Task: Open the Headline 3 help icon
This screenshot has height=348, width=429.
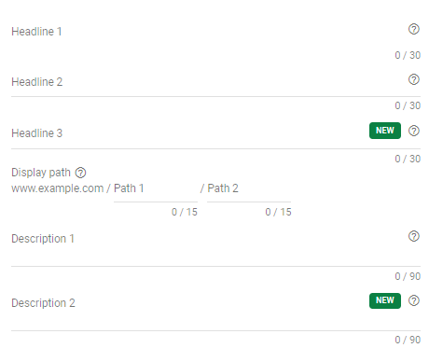Action: [414, 131]
